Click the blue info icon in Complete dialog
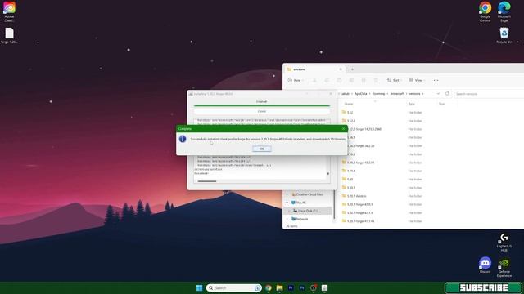This screenshot has width=524, height=294. pyautogui.click(x=183, y=139)
